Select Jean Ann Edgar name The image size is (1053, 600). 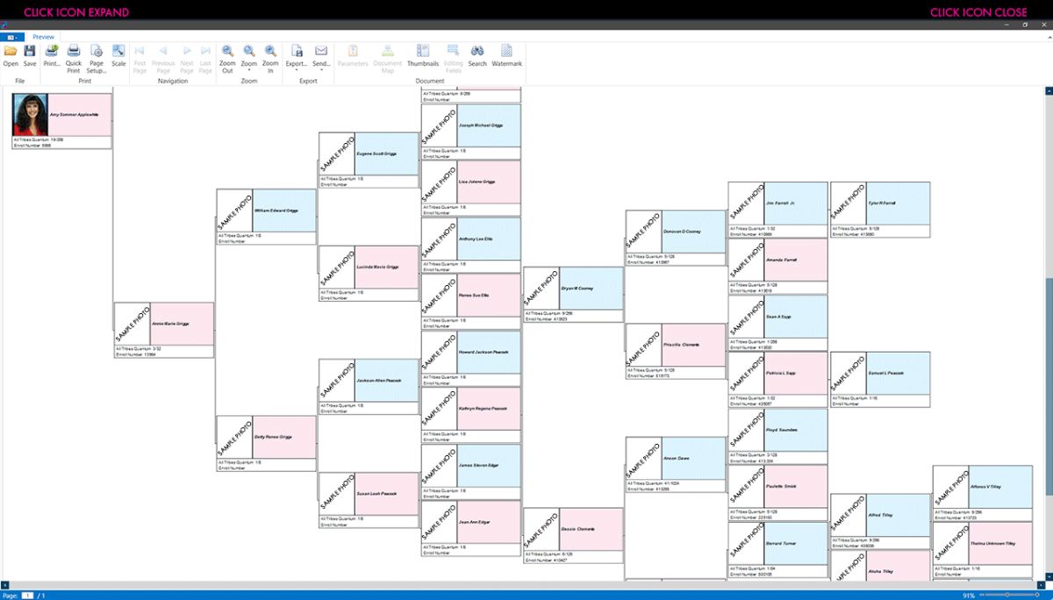coord(473,521)
